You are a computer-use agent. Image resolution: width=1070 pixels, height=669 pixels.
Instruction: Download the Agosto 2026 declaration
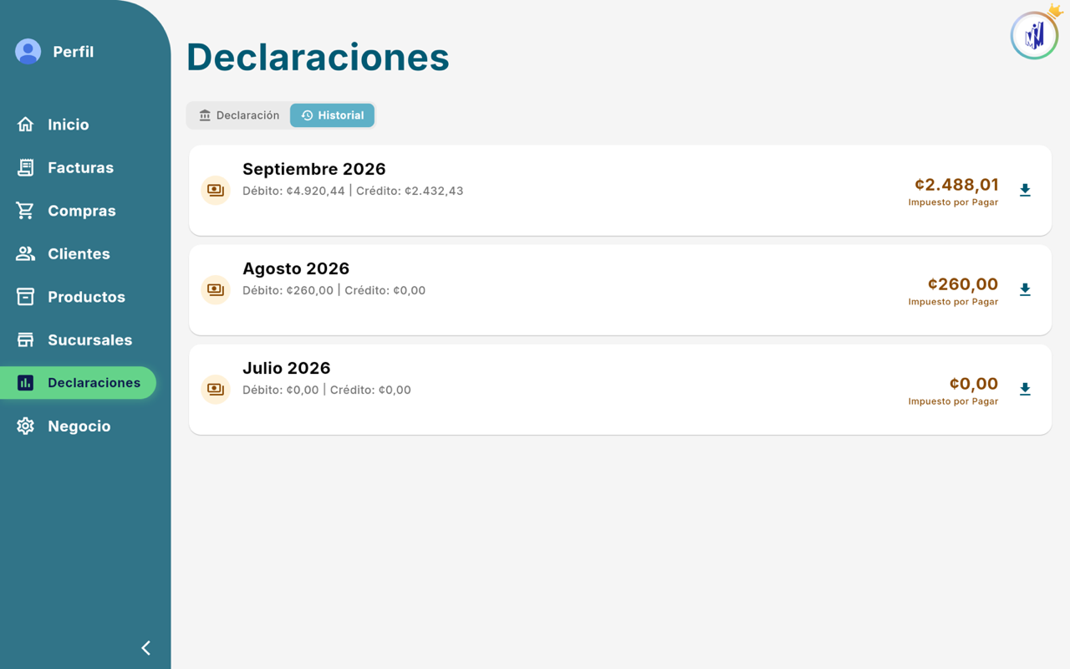1025,289
